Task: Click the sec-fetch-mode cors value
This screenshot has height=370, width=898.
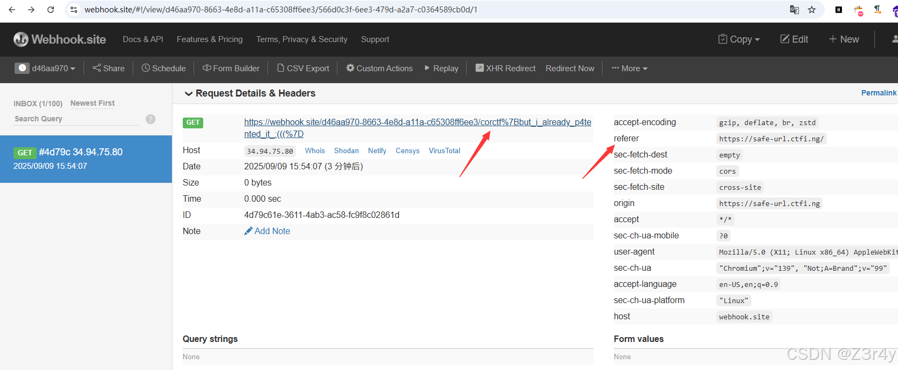Action: 727,171
